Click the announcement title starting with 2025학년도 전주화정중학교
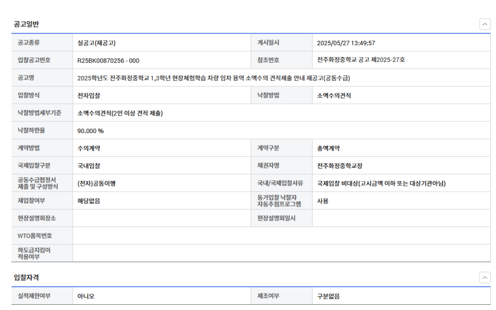Image resolution: width=496 pixels, height=310 pixels. [x=214, y=78]
